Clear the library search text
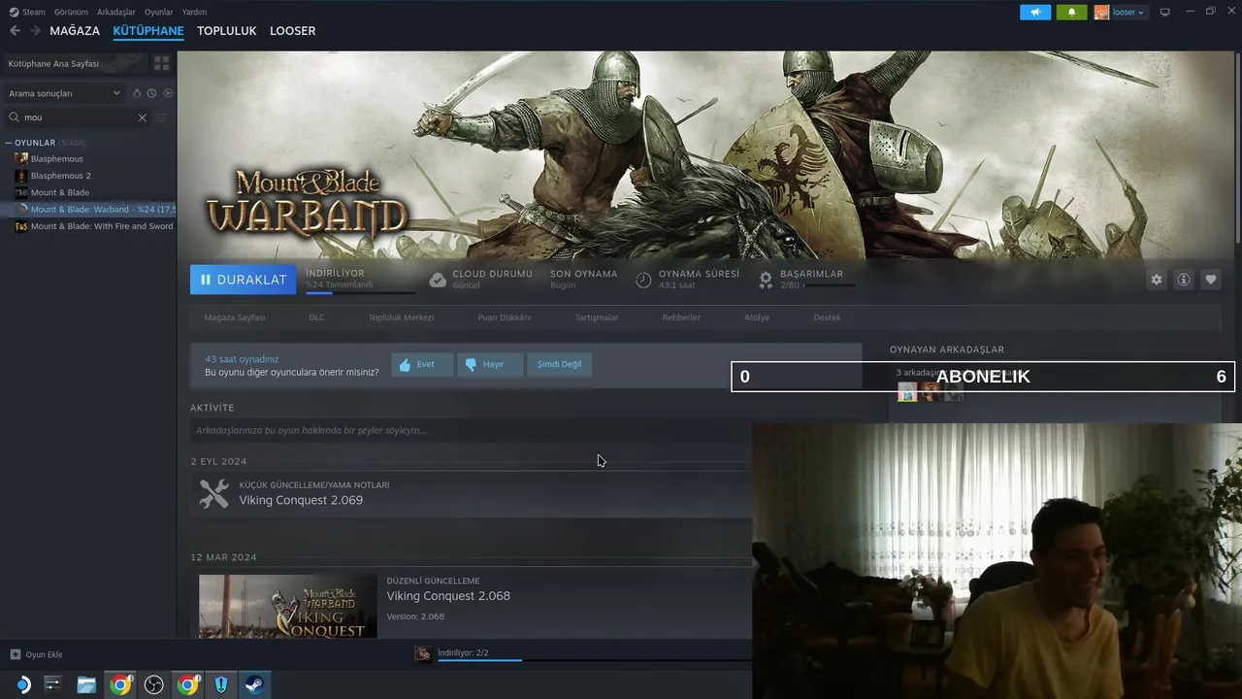Screen dimensions: 1242x699 pyautogui.click(x=142, y=117)
